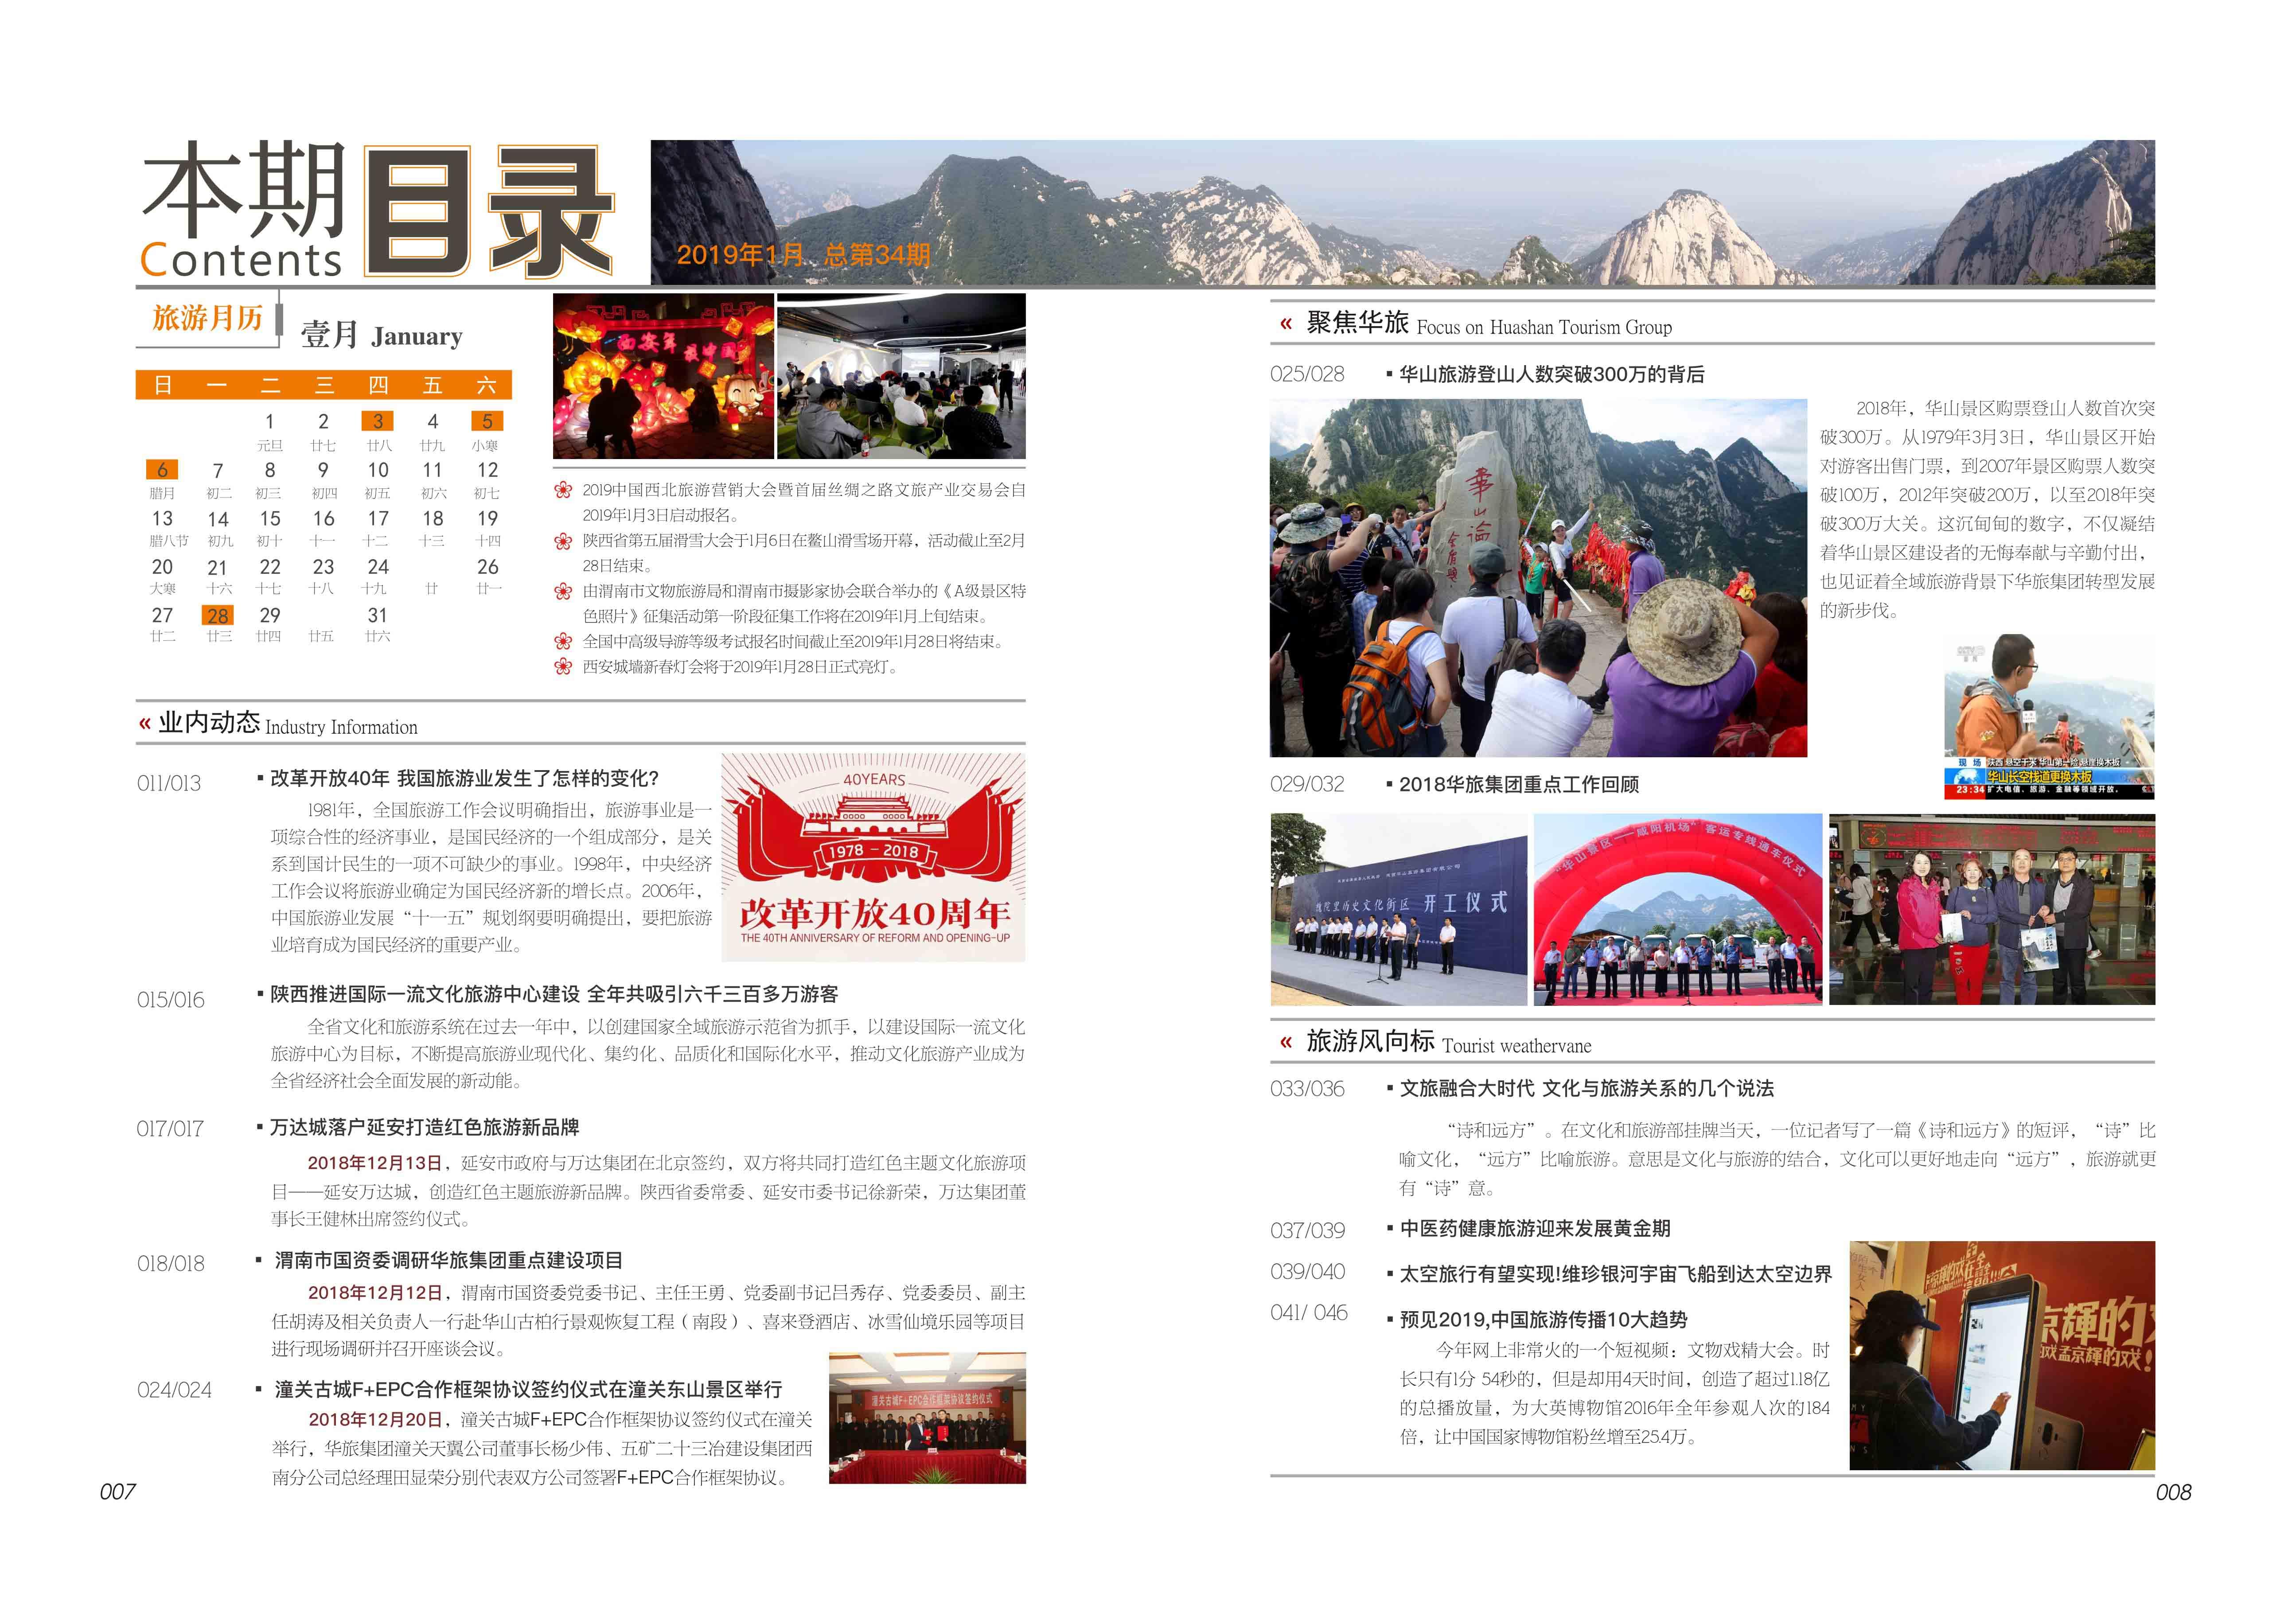Image resolution: width=2296 pixels, height=1624 pixels.
Task: Click the lantern festival photo thumbnail
Action: tap(663, 376)
